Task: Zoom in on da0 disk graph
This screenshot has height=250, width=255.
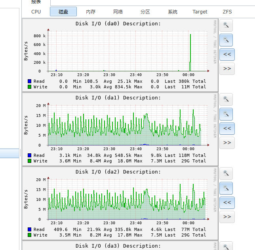Action: click(226, 25)
